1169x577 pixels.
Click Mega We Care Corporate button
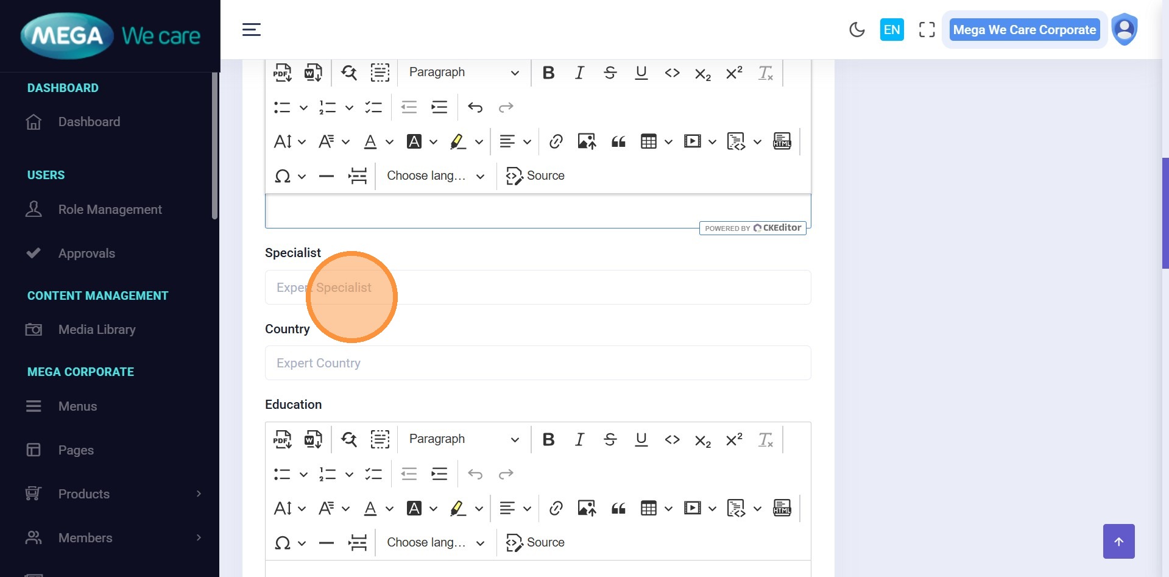tap(1024, 30)
